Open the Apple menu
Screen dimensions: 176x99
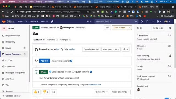click(4, 2)
